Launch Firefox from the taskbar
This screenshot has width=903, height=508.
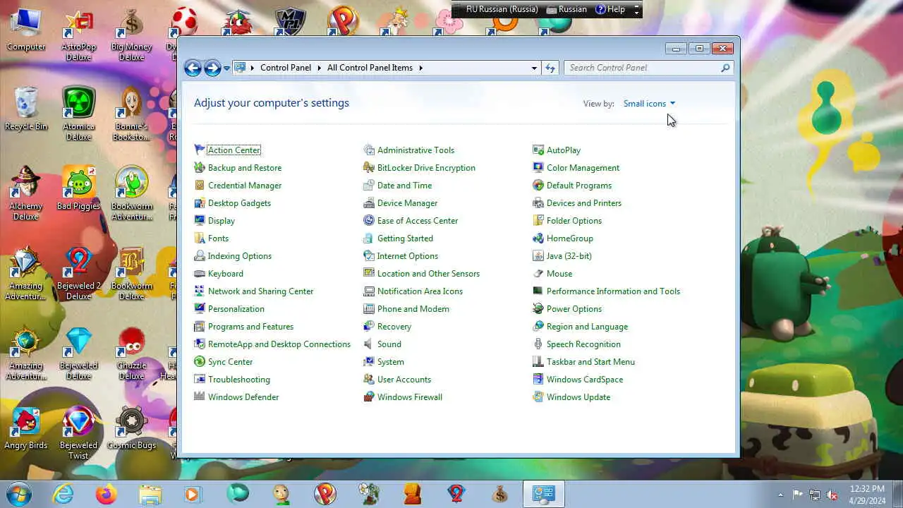click(107, 494)
